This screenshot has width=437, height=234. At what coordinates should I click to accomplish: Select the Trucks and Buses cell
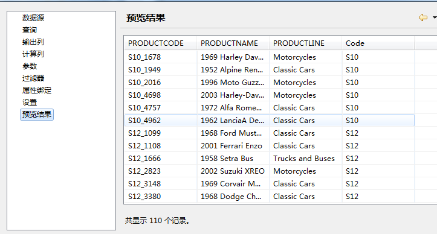click(305, 159)
